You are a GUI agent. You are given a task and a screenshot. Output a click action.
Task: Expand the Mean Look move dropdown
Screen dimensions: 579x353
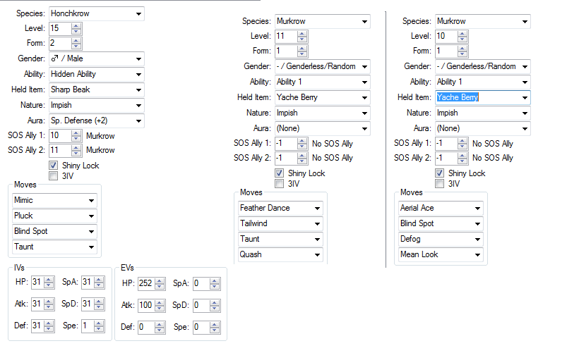(x=478, y=254)
